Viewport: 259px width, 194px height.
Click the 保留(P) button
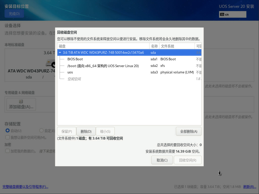click(x=66, y=131)
